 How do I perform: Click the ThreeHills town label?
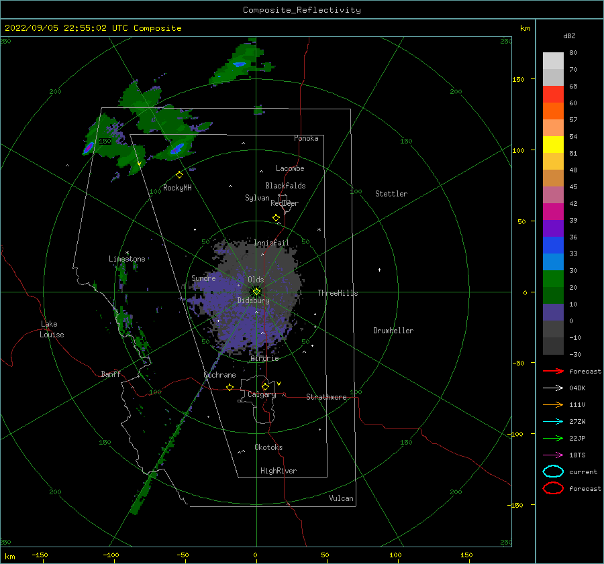coord(338,293)
